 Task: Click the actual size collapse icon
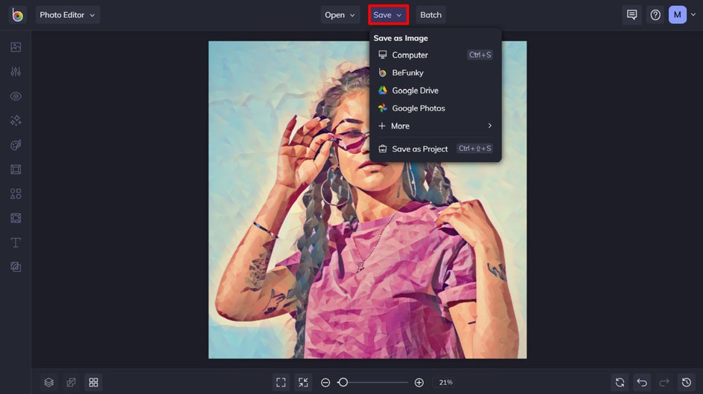pyautogui.click(x=304, y=382)
